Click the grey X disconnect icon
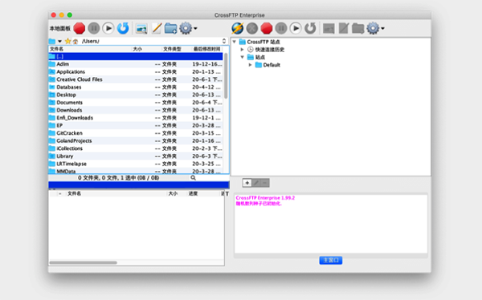 (x=252, y=28)
